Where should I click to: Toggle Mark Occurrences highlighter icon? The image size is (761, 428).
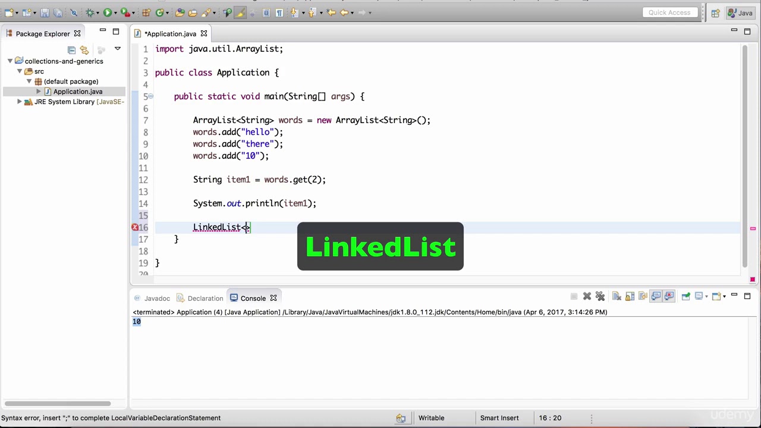tap(240, 12)
